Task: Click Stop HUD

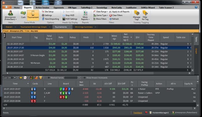Action: point(69,15)
